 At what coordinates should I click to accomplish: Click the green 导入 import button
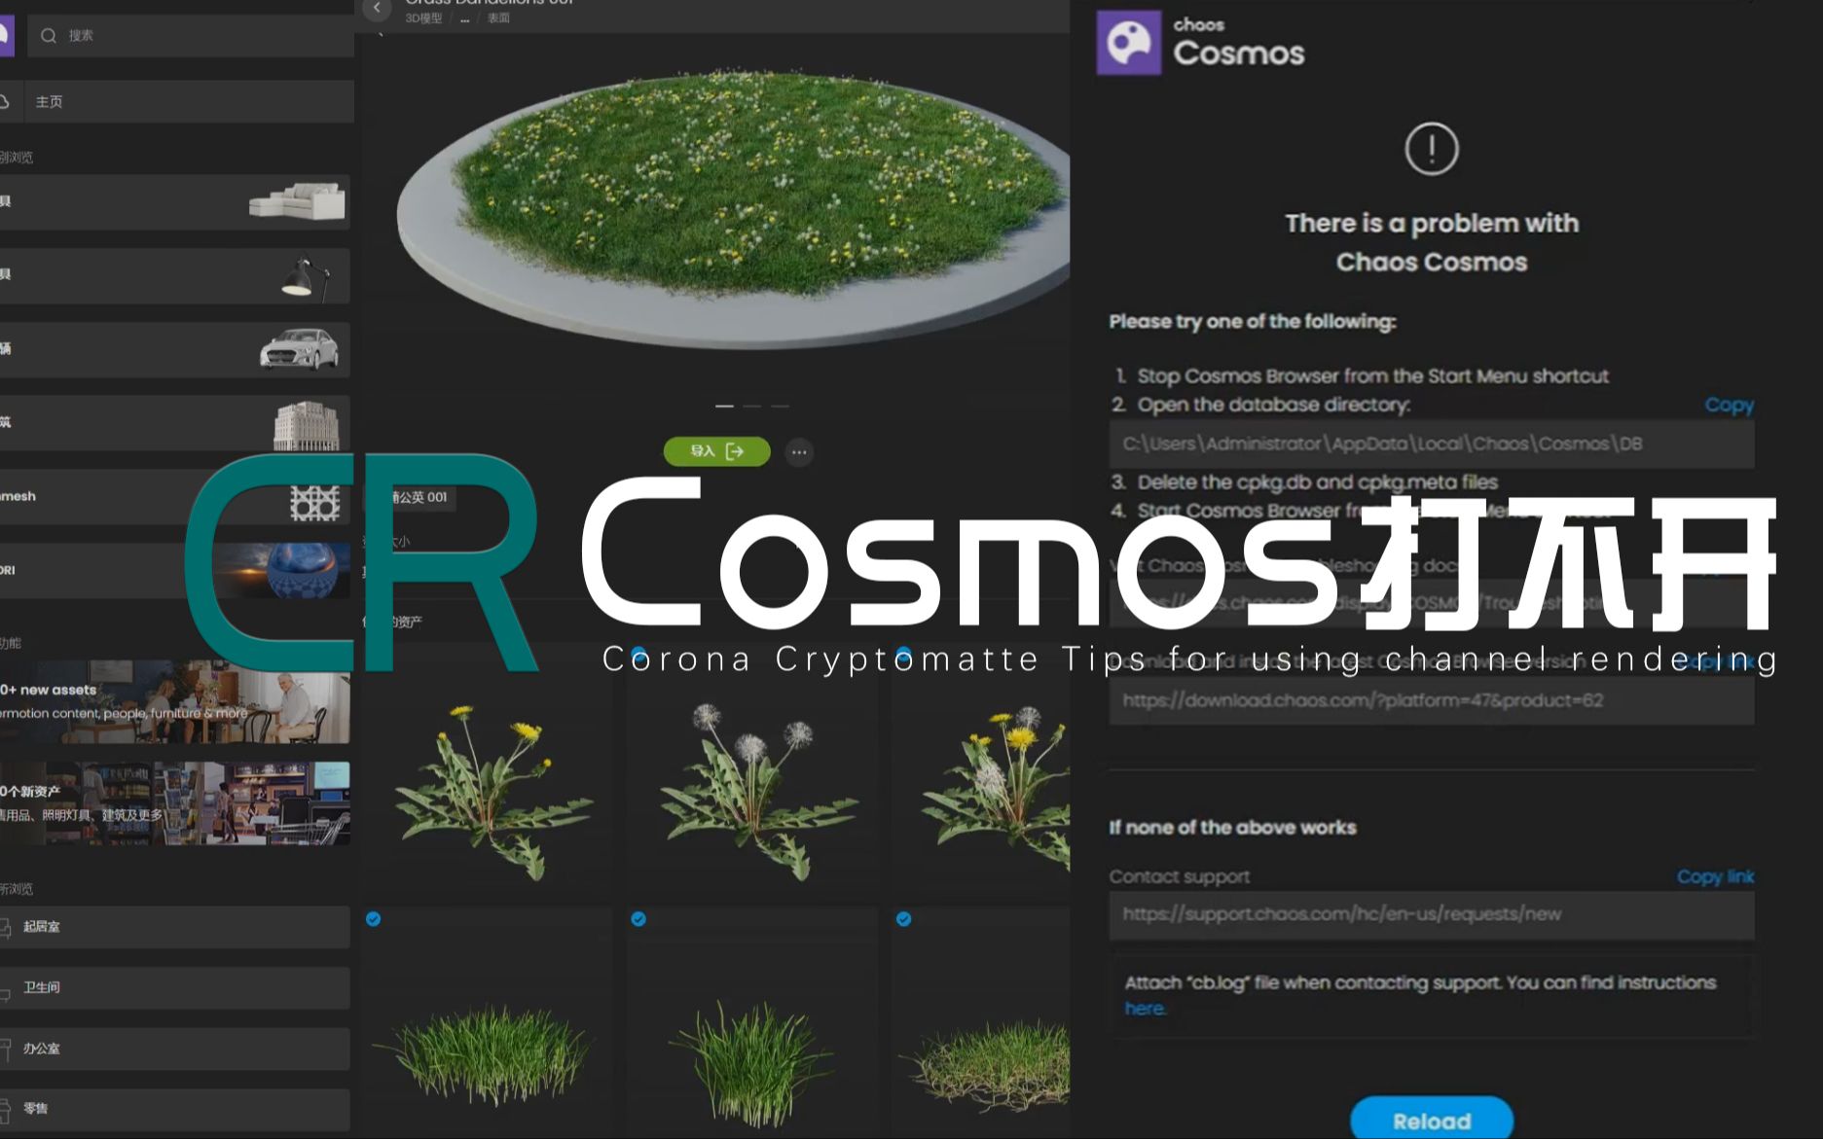point(716,451)
